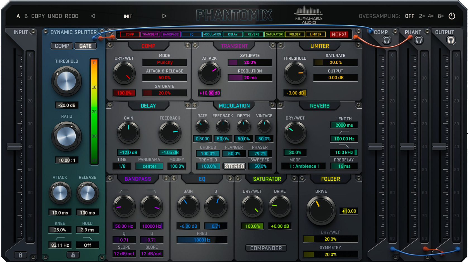Click the Bandpass high-pass shape icon
469x262 pixels.
pos(124,191)
